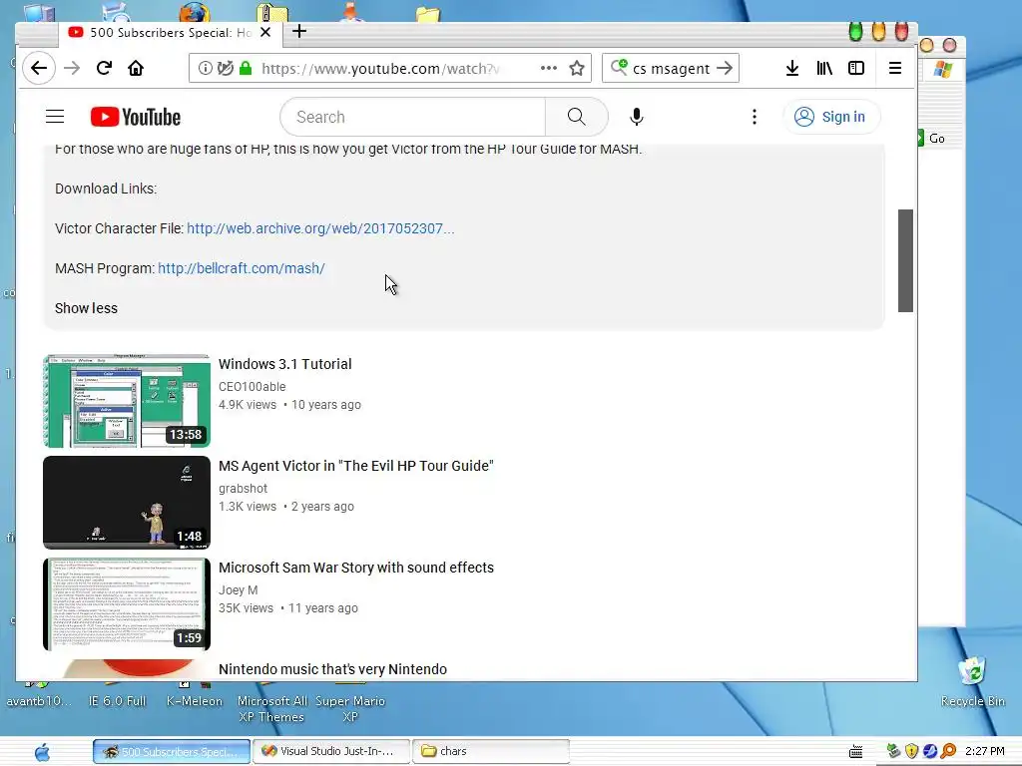Visit the Joey M channel
Viewport: 1022px width, 766px height.
tap(238, 590)
